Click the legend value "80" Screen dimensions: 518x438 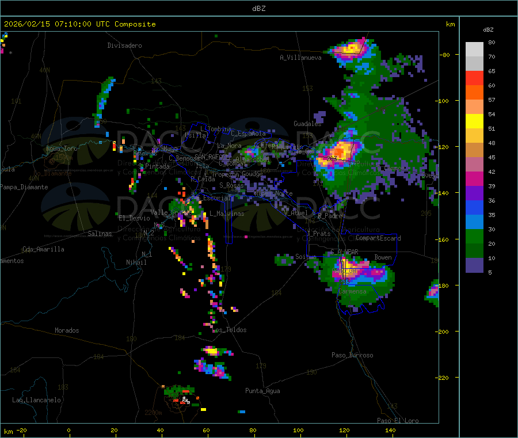(x=492, y=42)
